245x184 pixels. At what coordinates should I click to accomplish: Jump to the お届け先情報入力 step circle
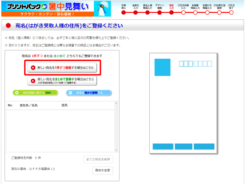click(x=207, y=12)
